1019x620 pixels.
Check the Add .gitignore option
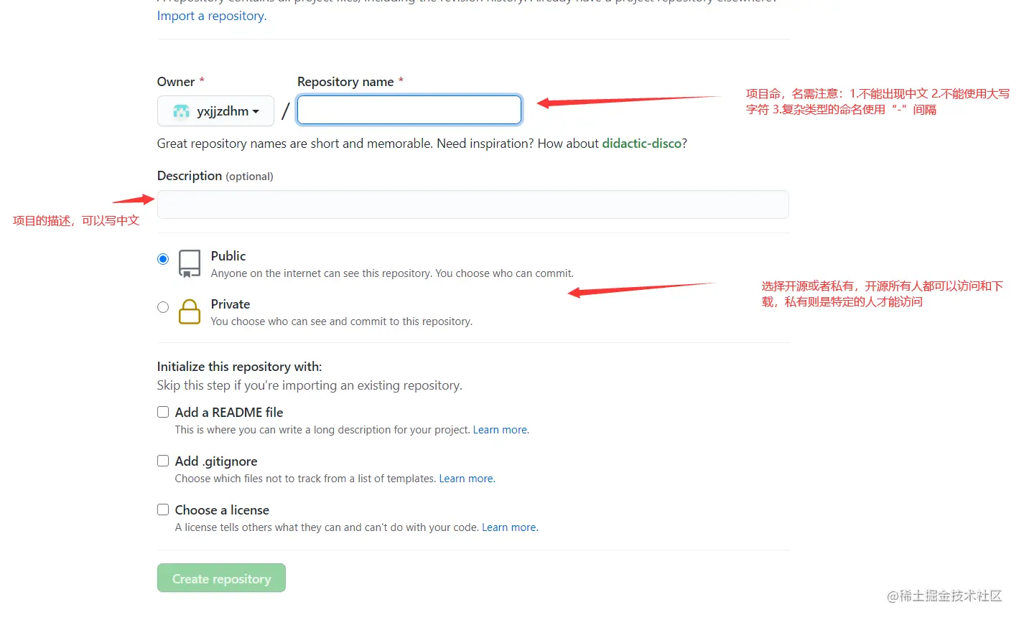(x=163, y=461)
